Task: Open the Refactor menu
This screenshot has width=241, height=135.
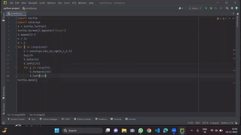Action: pyautogui.click(x=51, y=3)
